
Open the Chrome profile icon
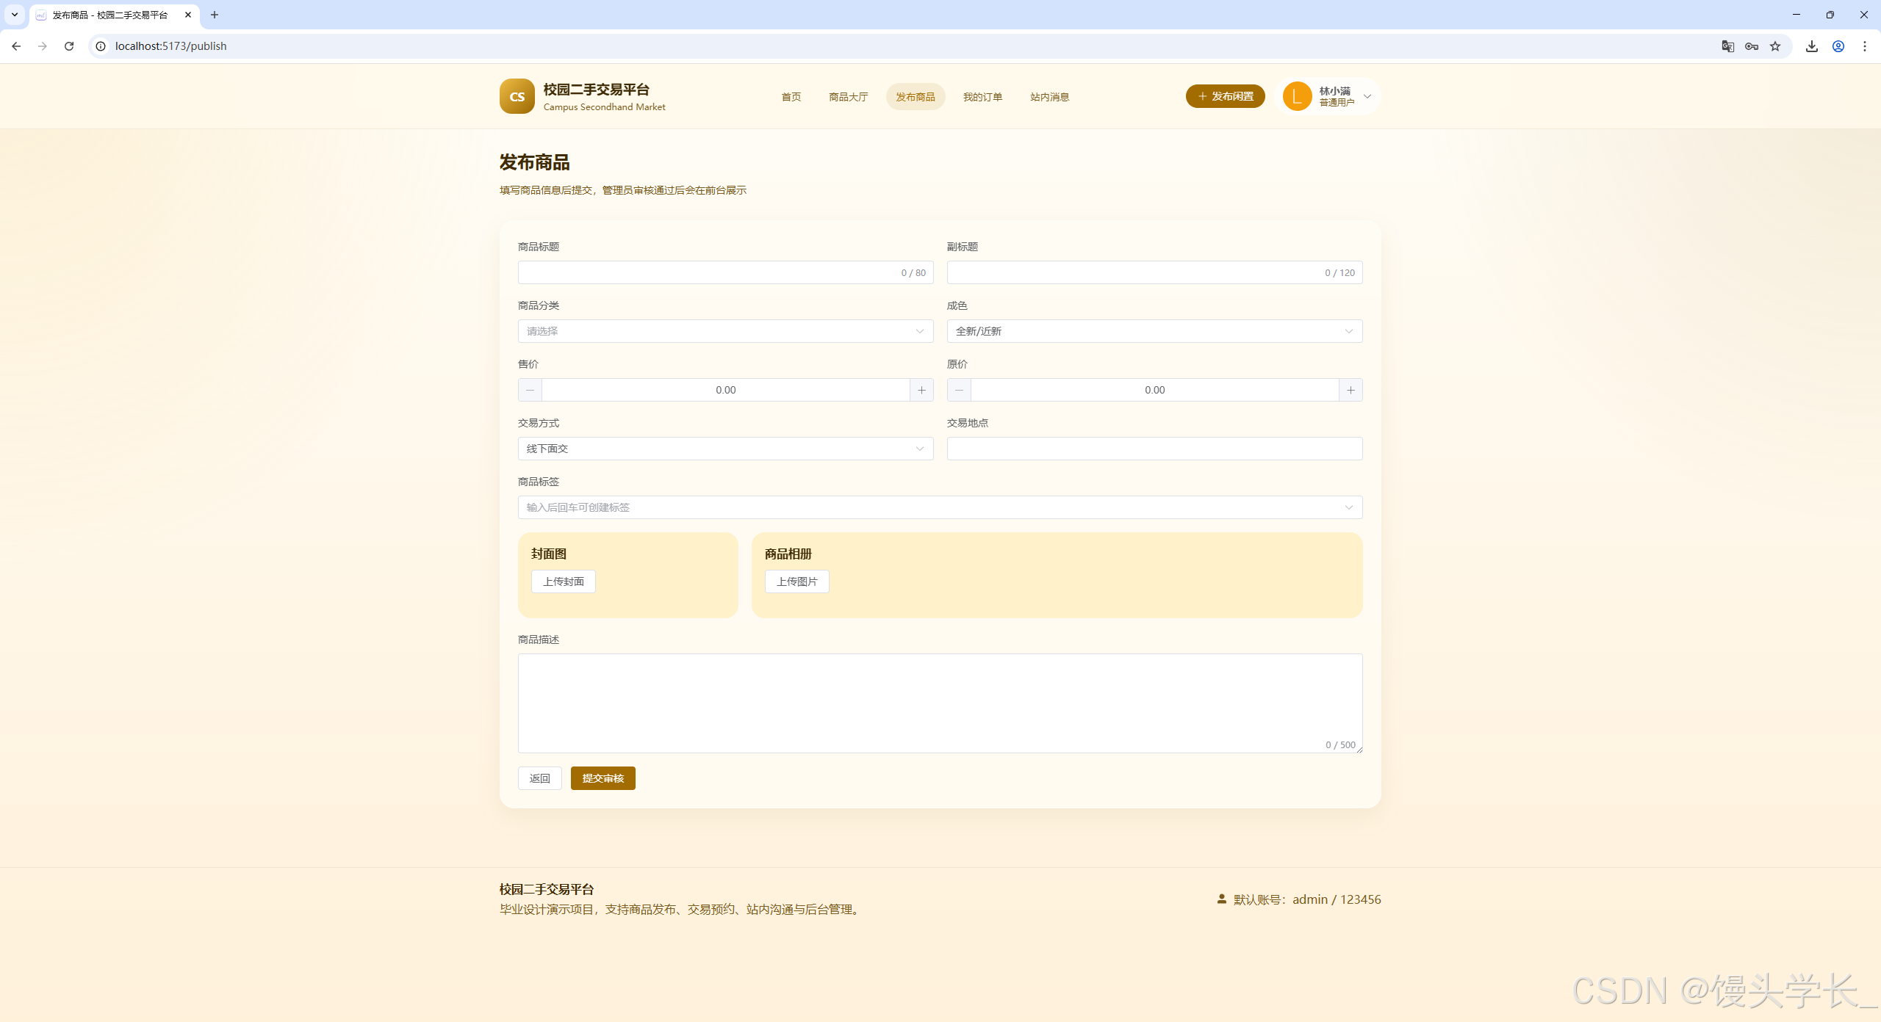point(1838,46)
